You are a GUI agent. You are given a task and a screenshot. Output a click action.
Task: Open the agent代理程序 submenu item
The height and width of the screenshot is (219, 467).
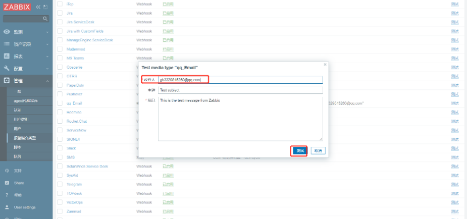click(x=26, y=101)
